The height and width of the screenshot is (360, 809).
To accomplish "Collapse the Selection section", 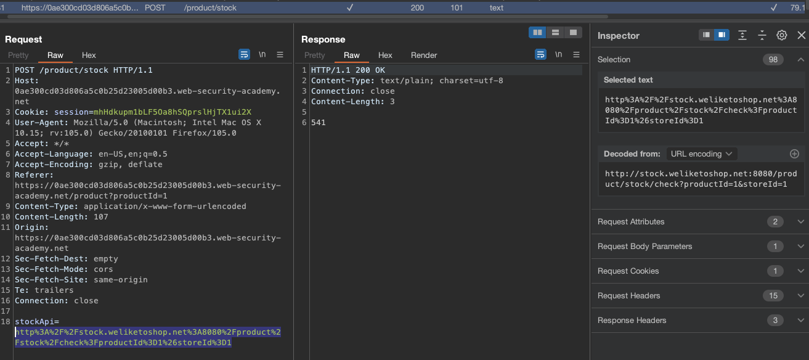I will [800, 60].
